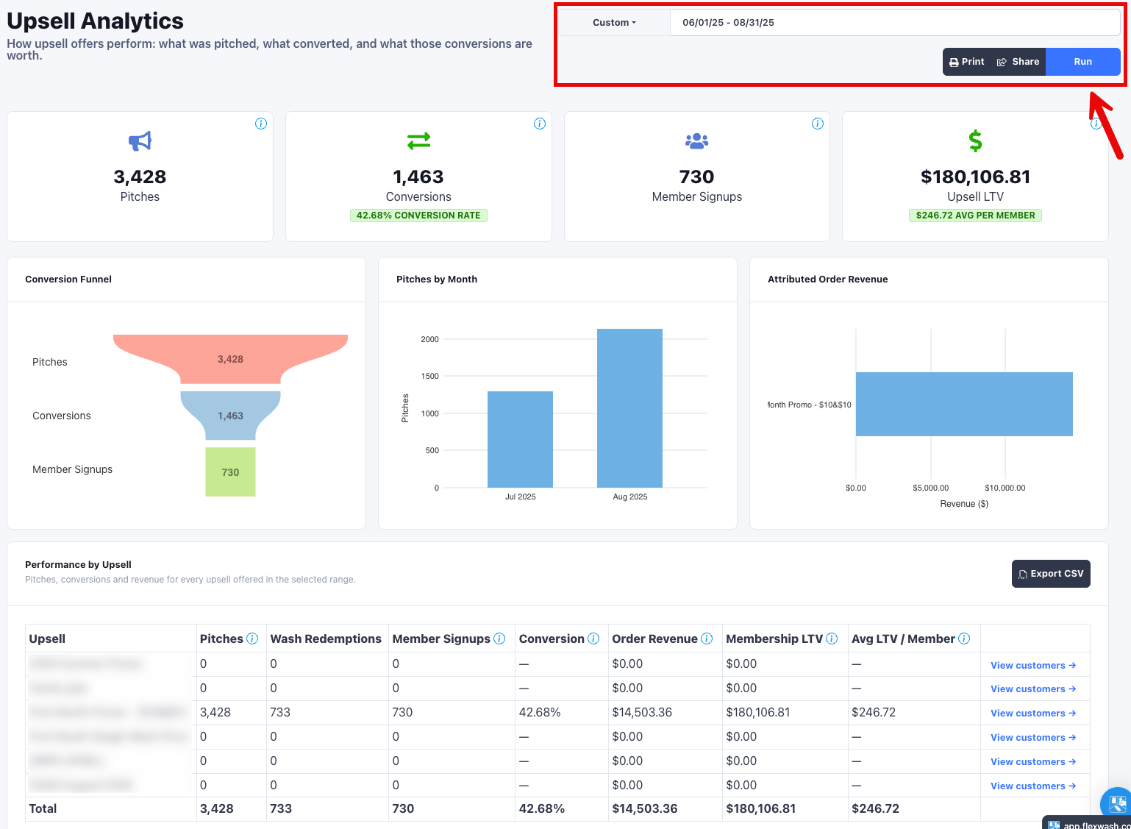The image size is (1131, 829).
Task: Click the Performance by Upsell heading
Action: point(78,565)
